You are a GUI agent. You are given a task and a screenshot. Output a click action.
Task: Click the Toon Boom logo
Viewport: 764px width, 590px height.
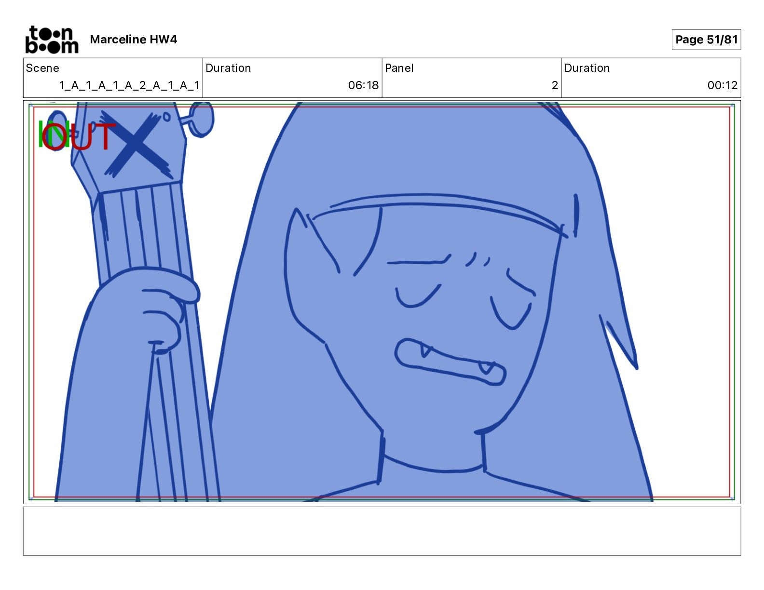tap(52, 40)
